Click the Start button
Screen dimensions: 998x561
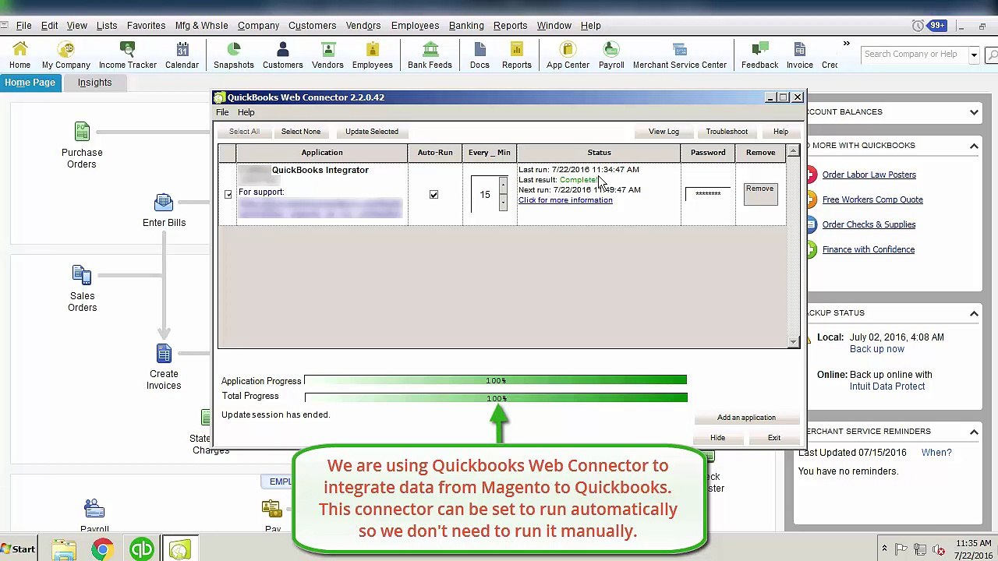[18, 549]
